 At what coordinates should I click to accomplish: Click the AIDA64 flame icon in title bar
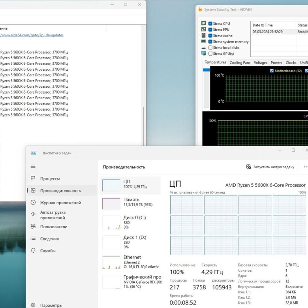click(200, 9)
